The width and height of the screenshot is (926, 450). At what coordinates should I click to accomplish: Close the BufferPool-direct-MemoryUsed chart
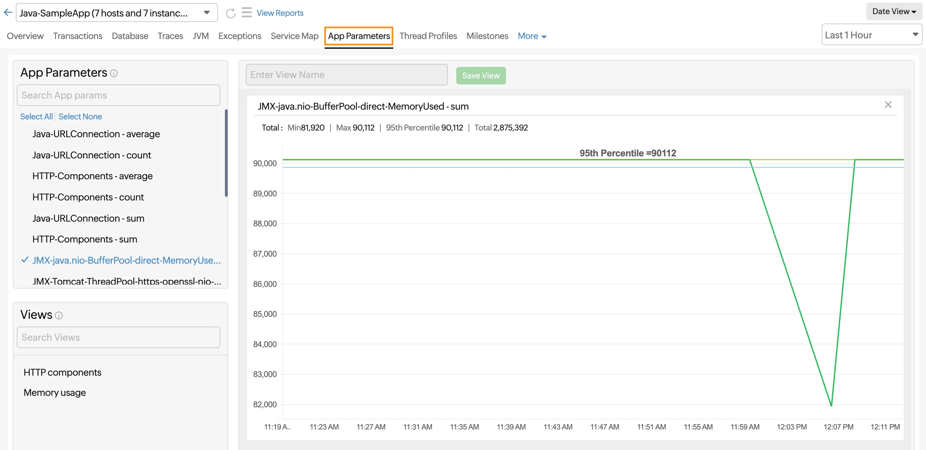888,105
